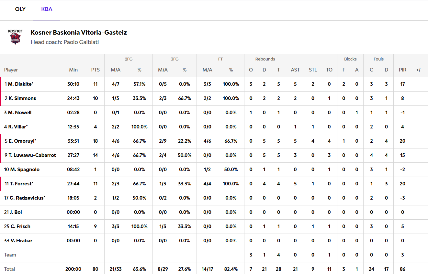The image size is (428, 274).
Task: Click the Kosner Baskonia team logo
Action: click(15, 37)
